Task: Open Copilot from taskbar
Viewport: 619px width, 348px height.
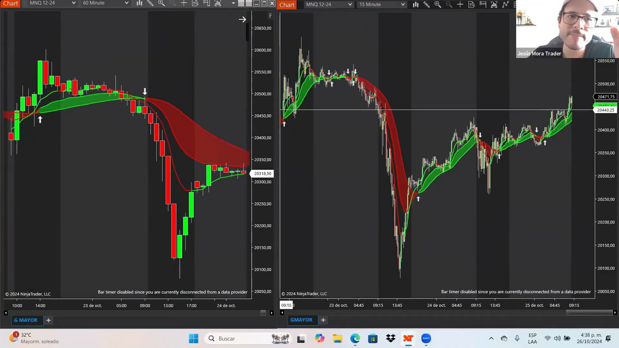Action: pos(320,339)
